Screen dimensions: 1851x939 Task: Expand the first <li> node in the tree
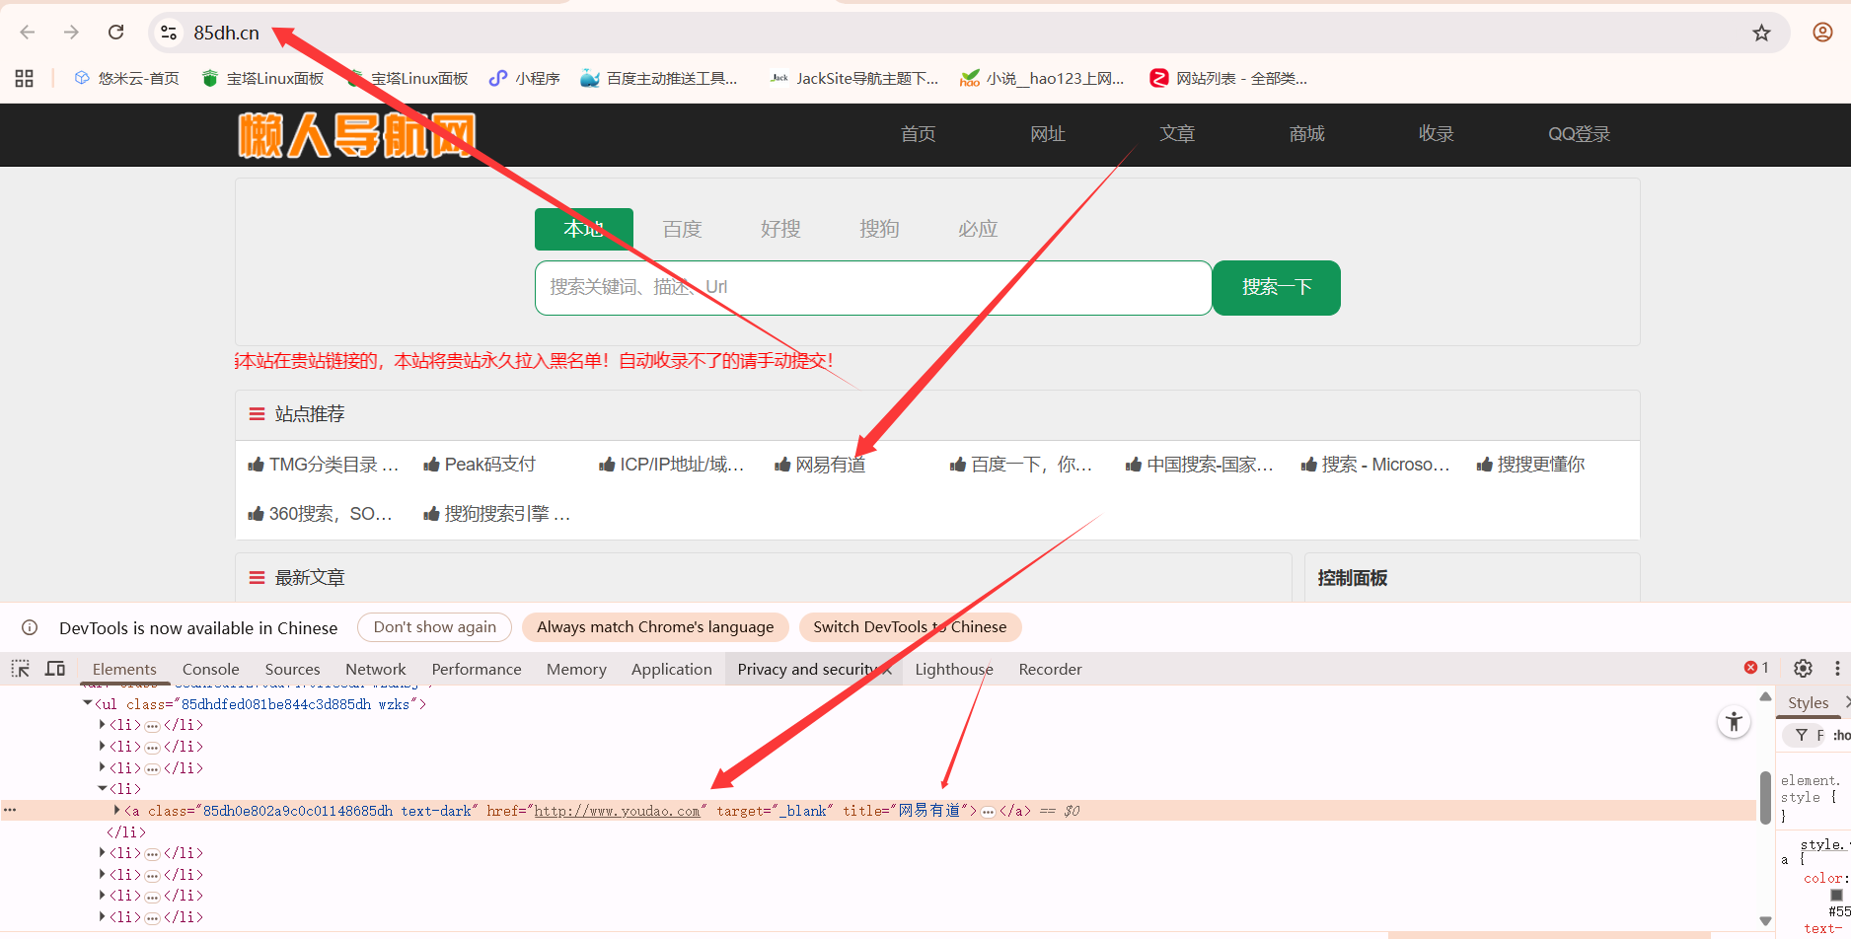point(102,724)
